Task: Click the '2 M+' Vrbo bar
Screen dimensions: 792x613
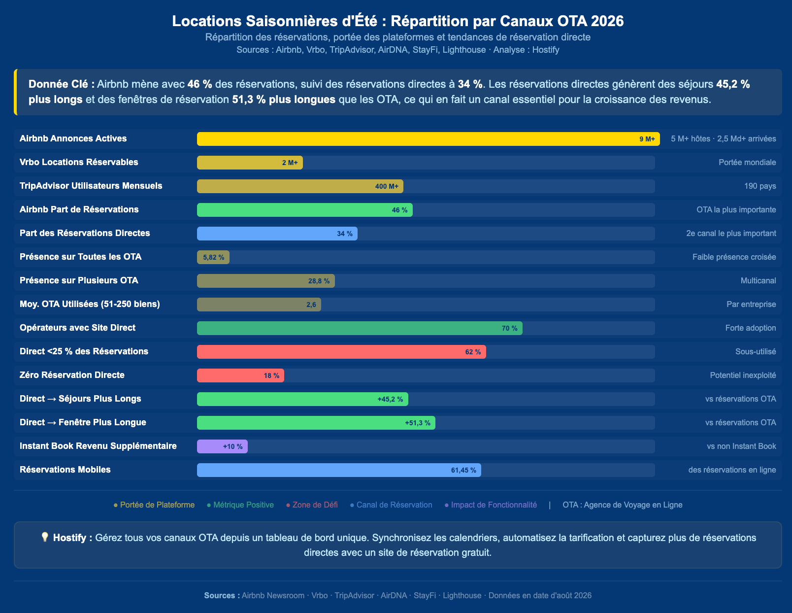Action: click(x=250, y=163)
